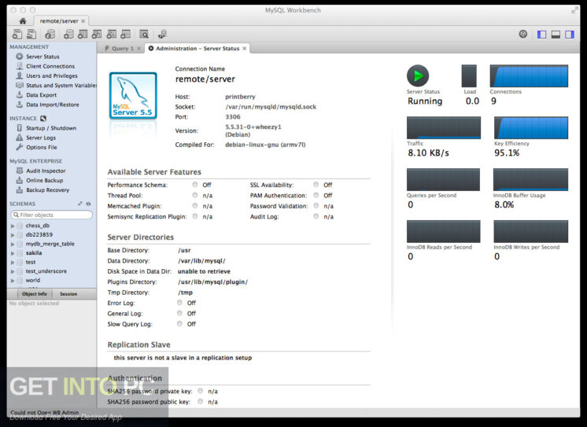Click the MySQL Server 5.5 dolphin logo
Image resolution: width=587 pixels, height=427 pixels.
coord(133,96)
